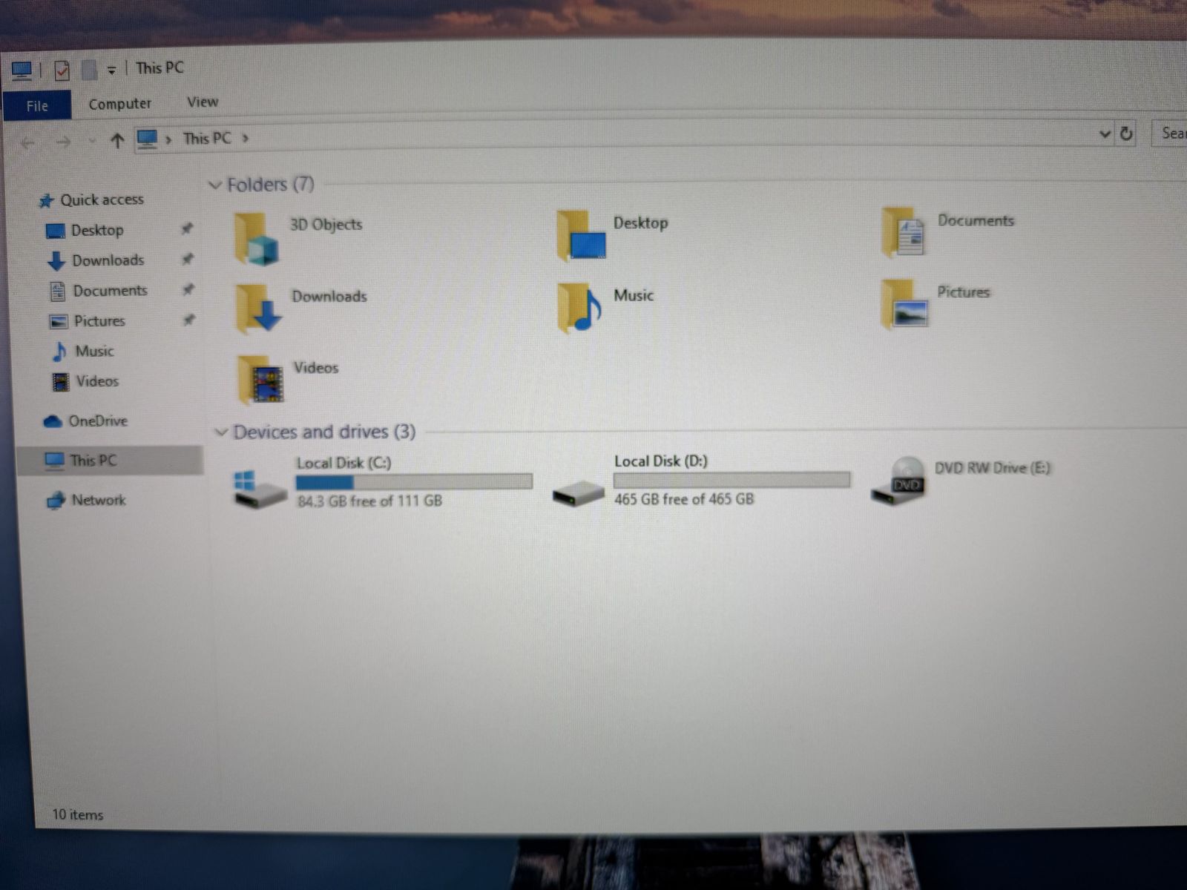
Task: Toggle the pin next to Documents
Action: click(189, 290)
